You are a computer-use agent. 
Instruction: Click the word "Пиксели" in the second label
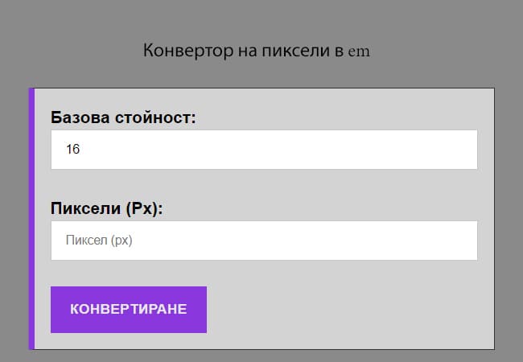[85, 208]
